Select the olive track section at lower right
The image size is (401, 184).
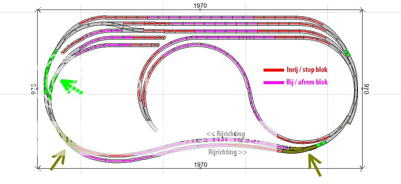[x=299, y=149]
